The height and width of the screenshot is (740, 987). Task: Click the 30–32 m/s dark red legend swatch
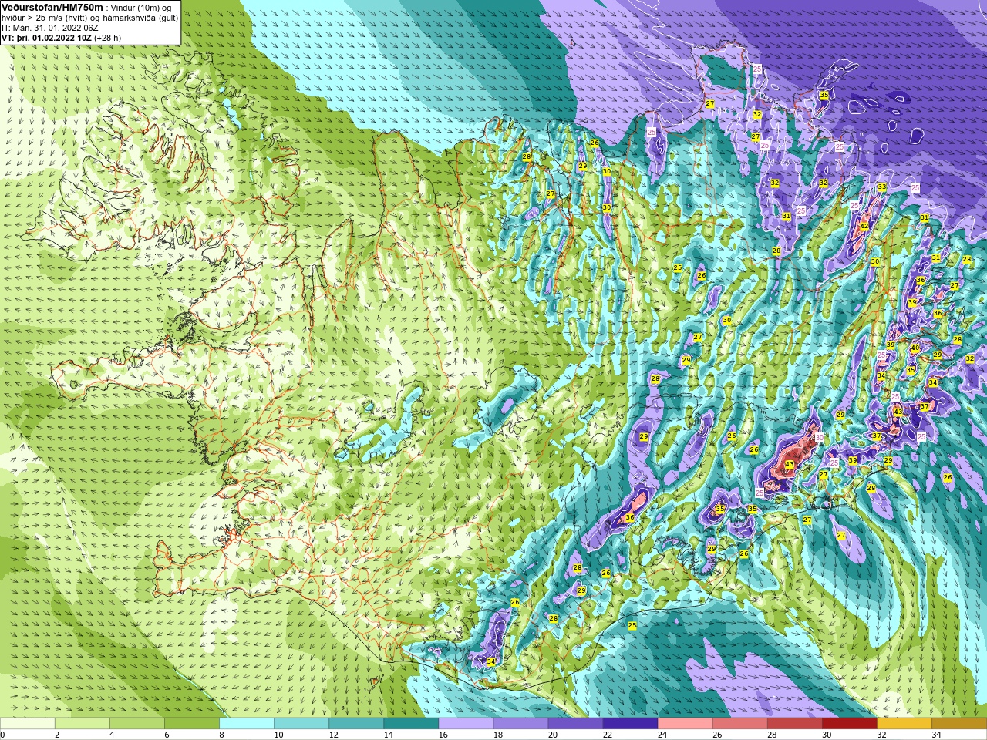pos(849,724)
